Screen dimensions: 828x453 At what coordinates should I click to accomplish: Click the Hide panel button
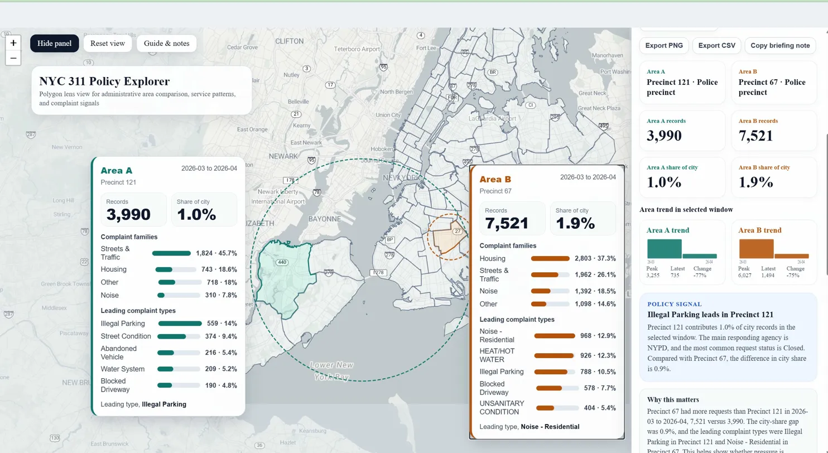pyautogui.click(x=54, y=43)
